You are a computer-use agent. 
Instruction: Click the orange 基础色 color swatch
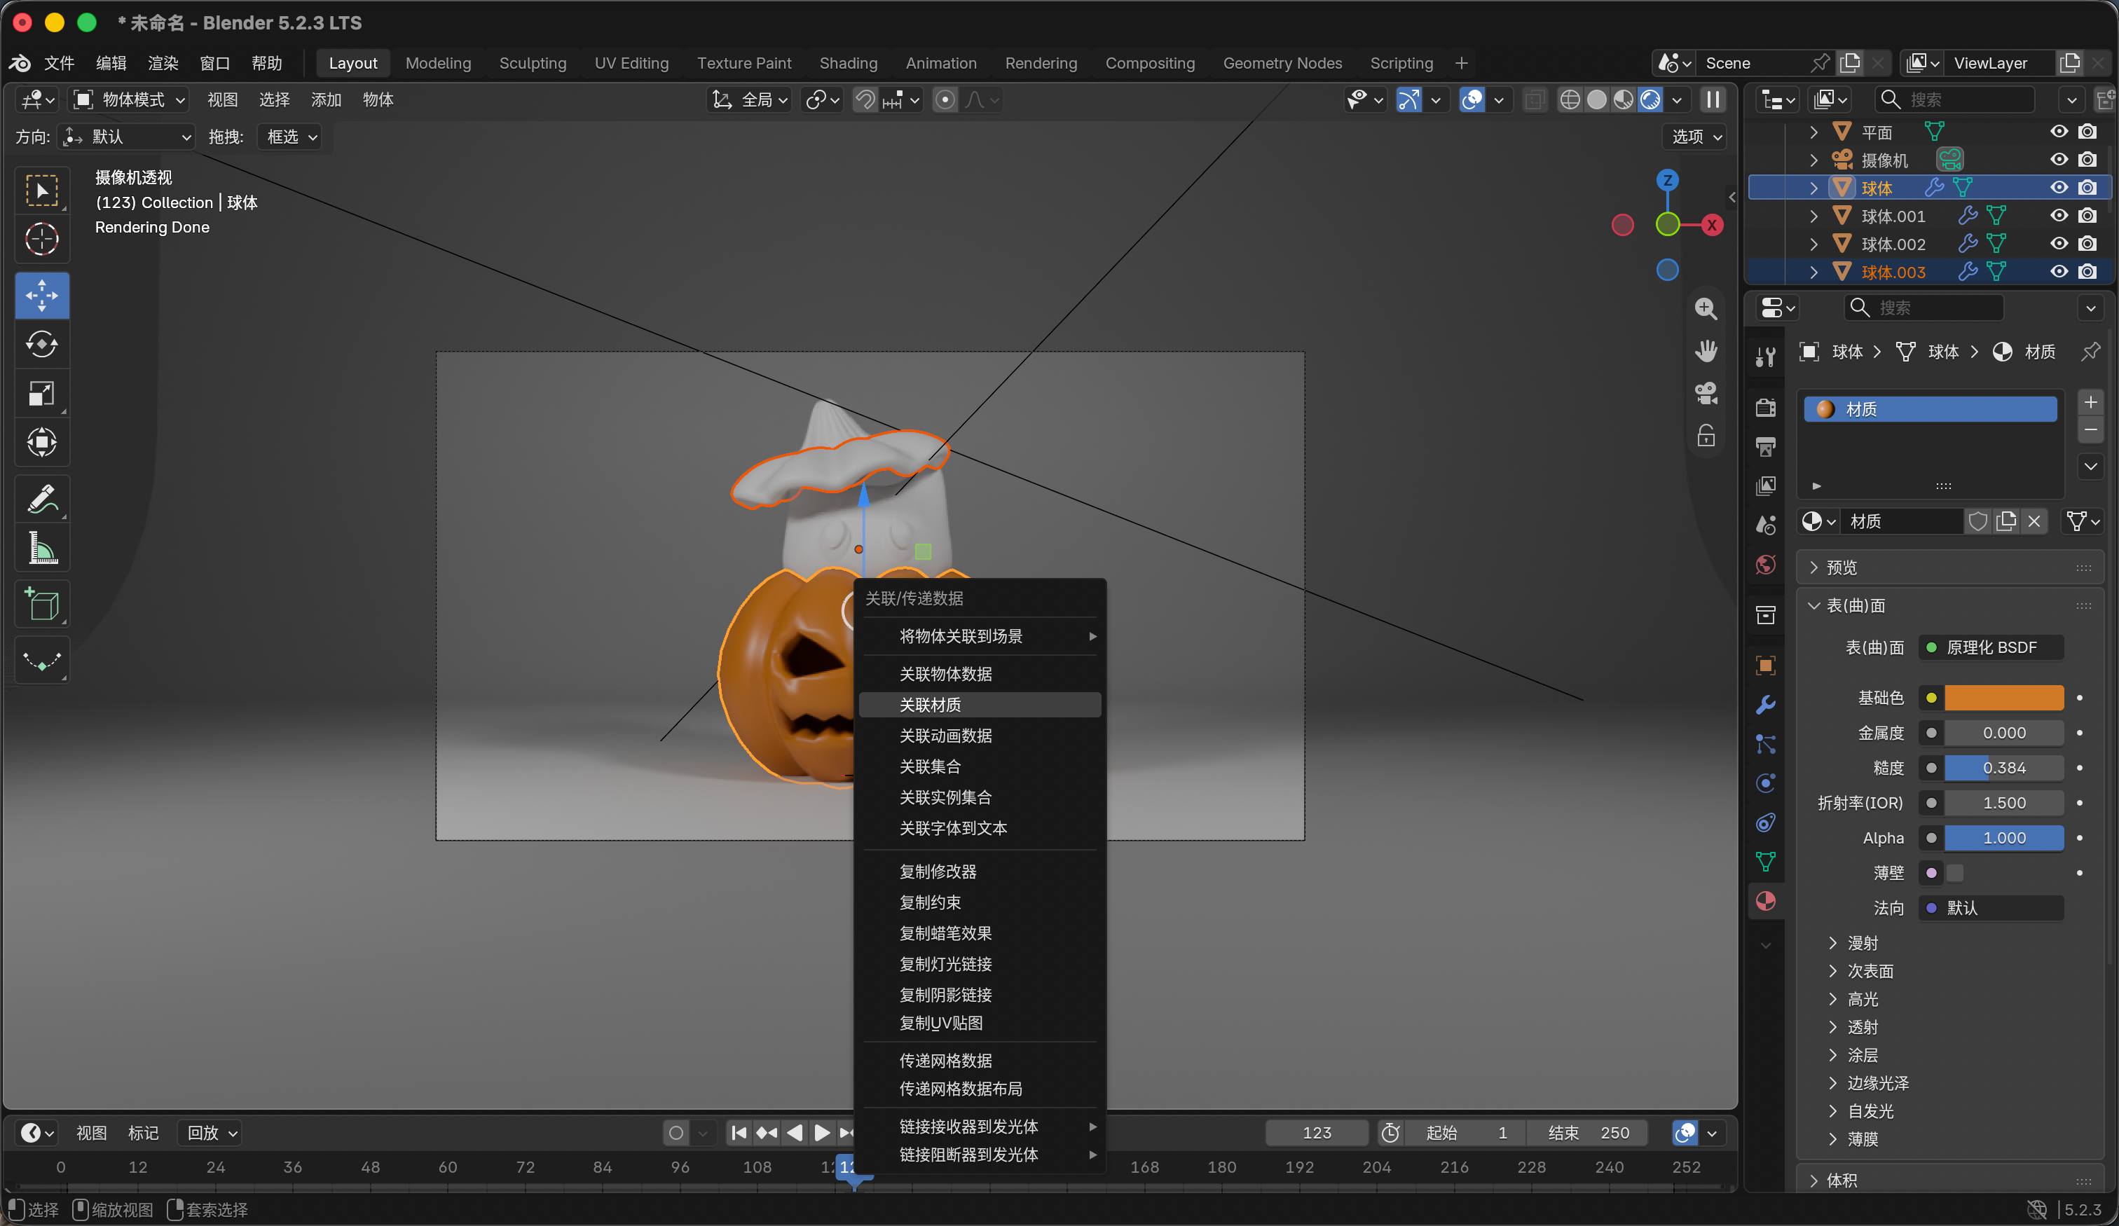pos(2004,697)
